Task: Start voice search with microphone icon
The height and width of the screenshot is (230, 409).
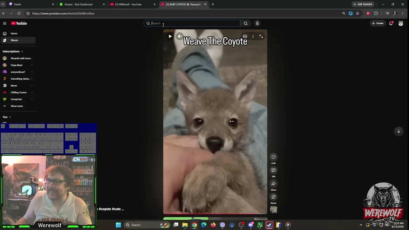Action: (257, 23)
